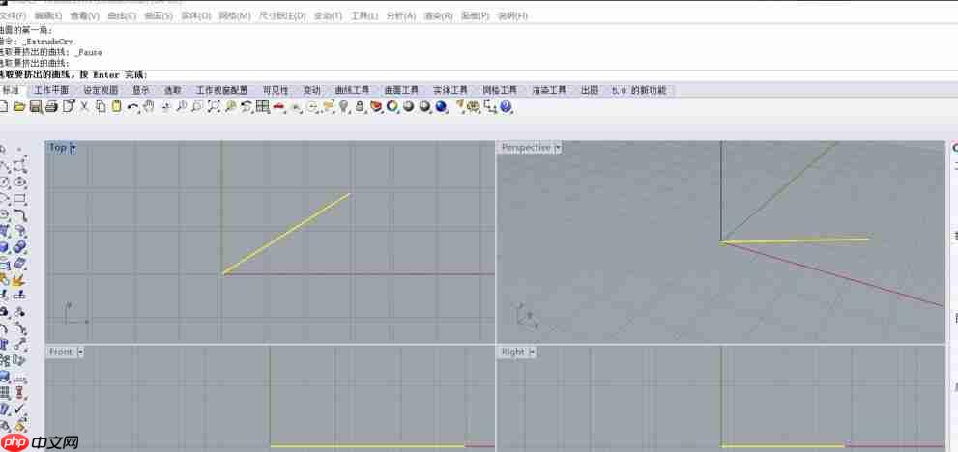Viewport: 958px width, 452px height.
Task: Click the check mark icon in sidebar
Action: click(x=19, y=408)
